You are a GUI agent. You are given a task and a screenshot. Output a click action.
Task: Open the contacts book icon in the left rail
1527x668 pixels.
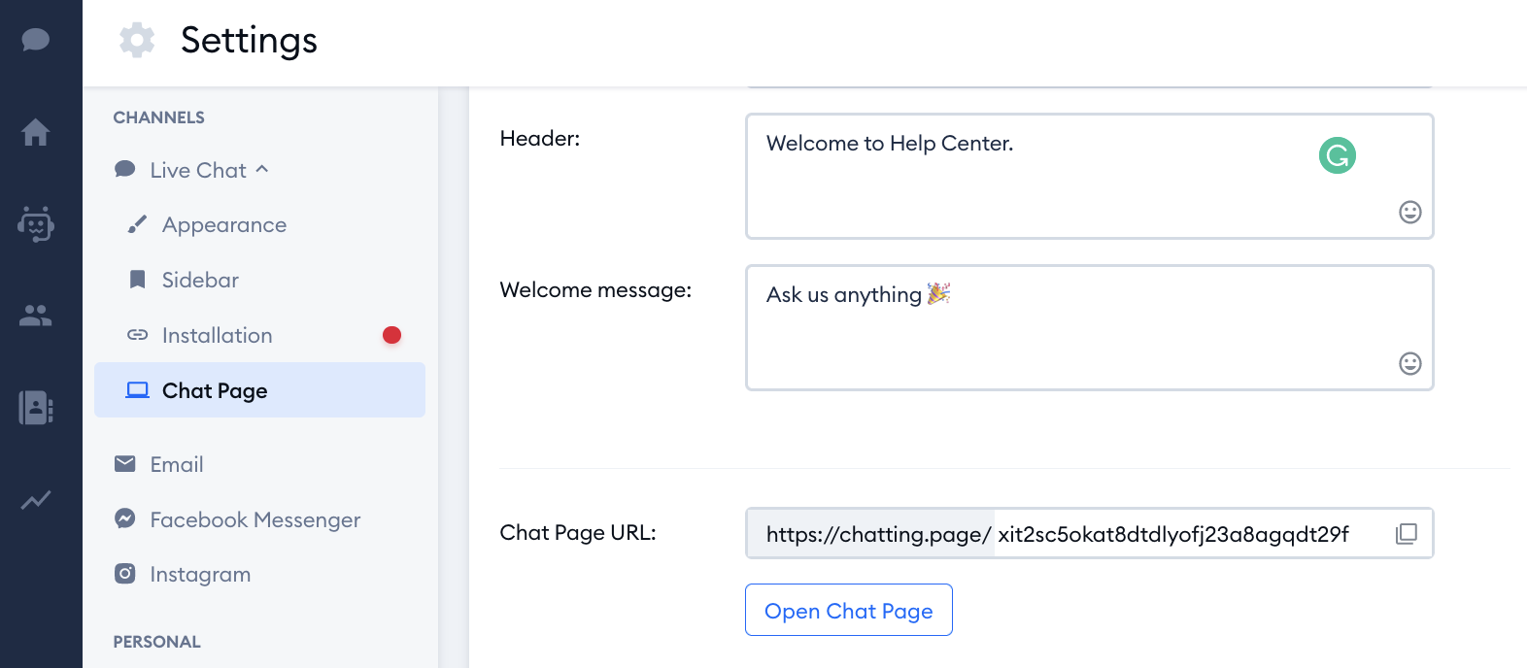tap(36, 408)
